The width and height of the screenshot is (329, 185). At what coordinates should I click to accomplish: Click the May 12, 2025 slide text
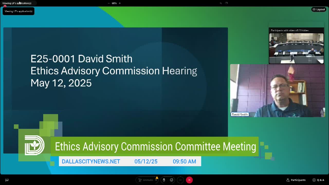pyautogui.click(x=61, y=83)
